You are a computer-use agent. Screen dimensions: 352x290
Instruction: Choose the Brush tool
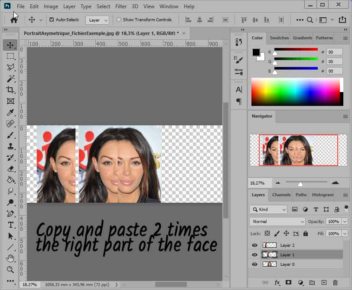coord(10,135)
